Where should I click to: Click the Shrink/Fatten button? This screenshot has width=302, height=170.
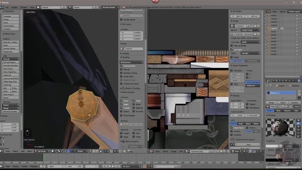[10, 25]
